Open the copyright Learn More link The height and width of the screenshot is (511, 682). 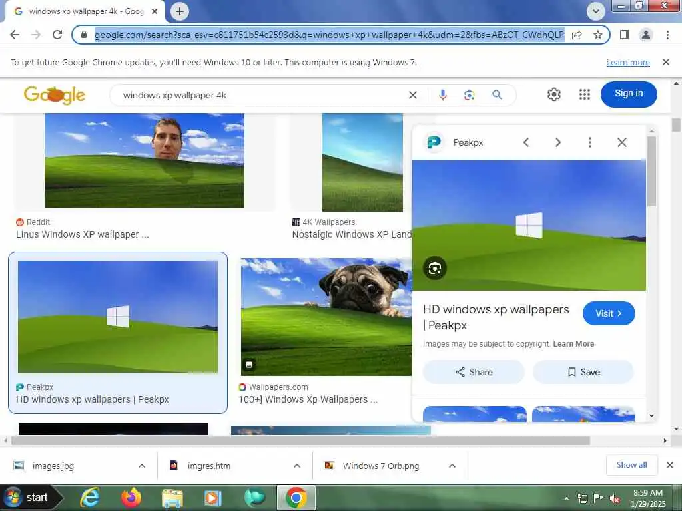573,344
